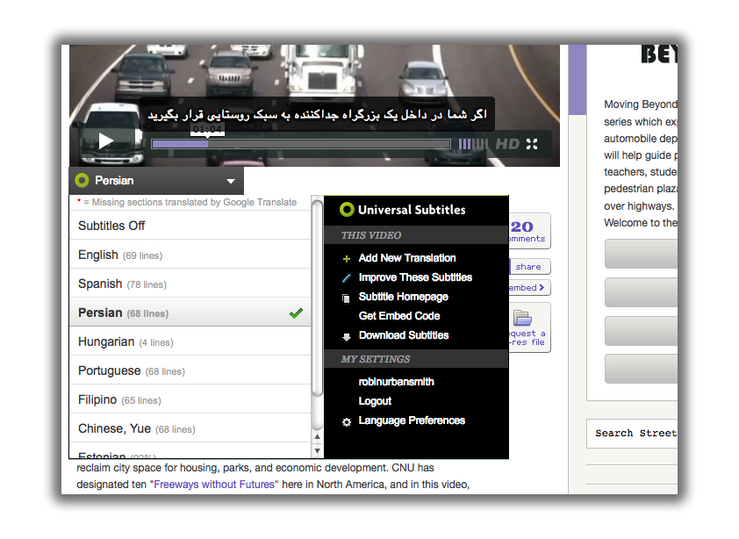
Task: Select Spanish subtitle language
Action: 100,284
